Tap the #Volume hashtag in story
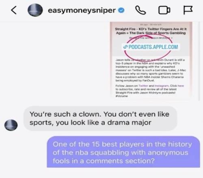The width and height of the screenshot is (203, 178). coord(121,96)
